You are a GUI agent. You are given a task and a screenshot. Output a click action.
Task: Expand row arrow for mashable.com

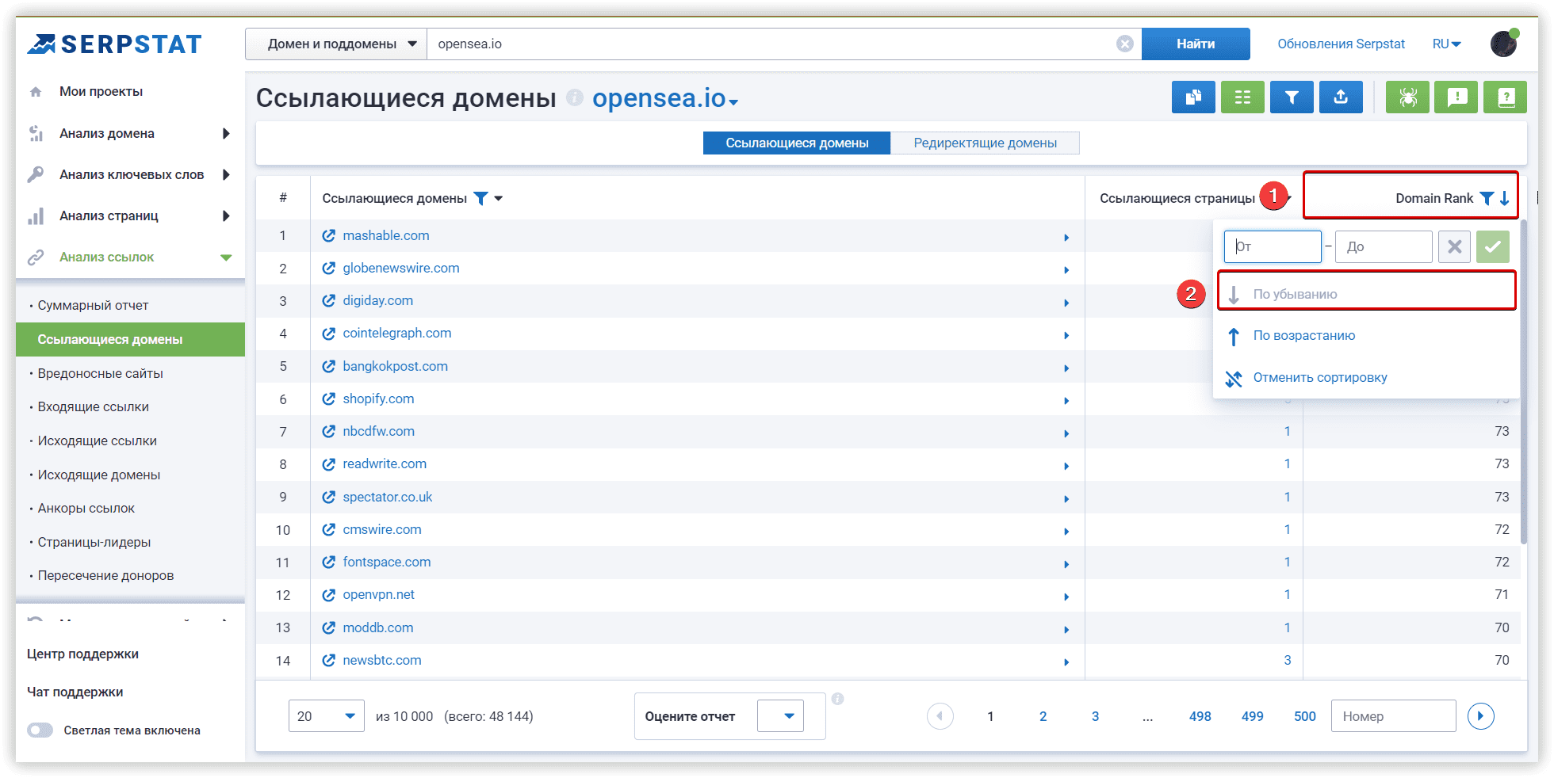tap(1066, 237)
